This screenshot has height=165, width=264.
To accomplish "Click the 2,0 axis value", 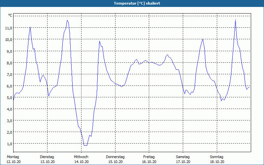I will pos(10,132).
